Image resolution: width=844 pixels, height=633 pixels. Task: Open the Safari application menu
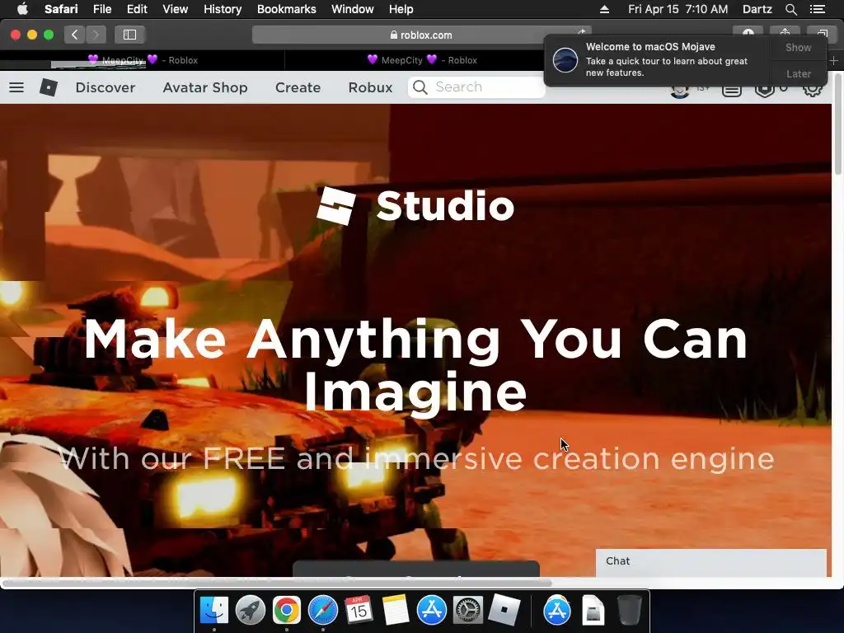coord(61,9)
